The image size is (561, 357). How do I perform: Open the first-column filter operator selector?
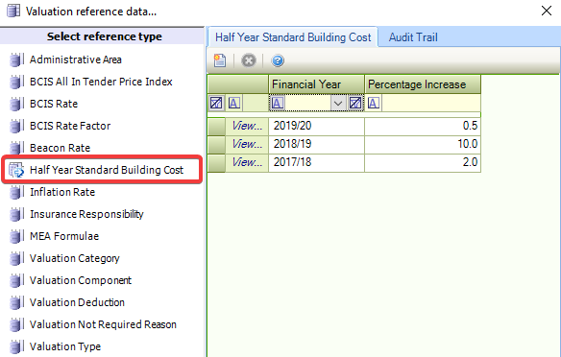tap(234, 103)
